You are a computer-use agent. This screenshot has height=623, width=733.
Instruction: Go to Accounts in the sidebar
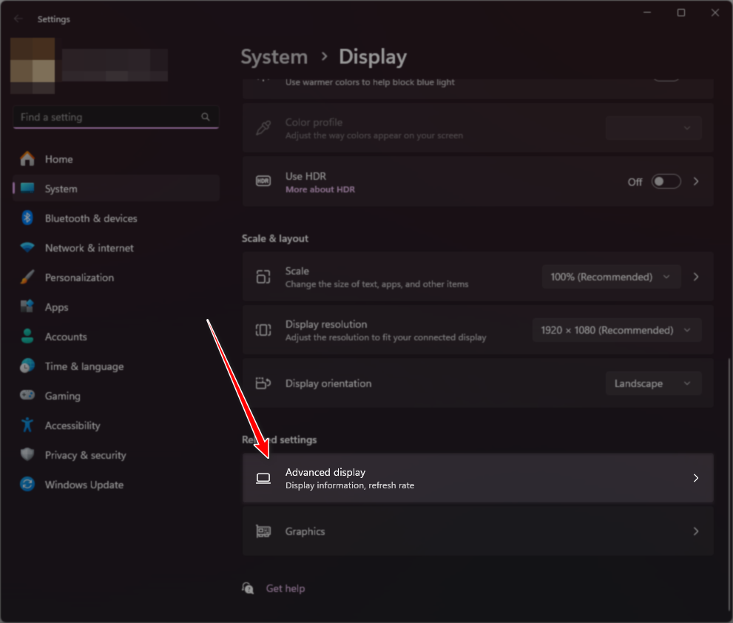[x=66, y=337]
